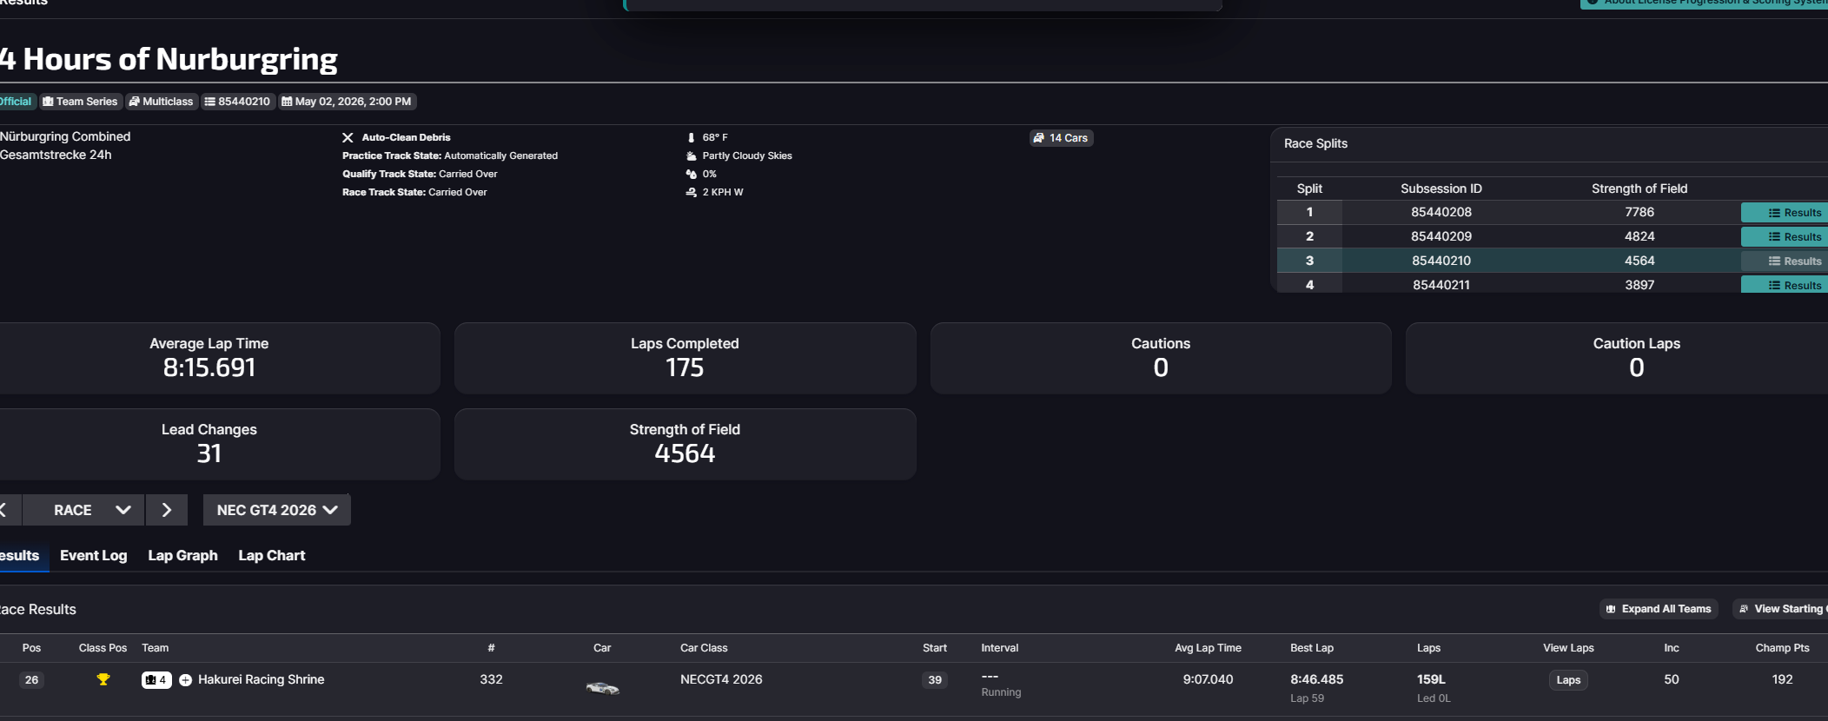Open the Lap Chart tab
This screenshot has width=1828, height=721.
click(x=272, y=556)
